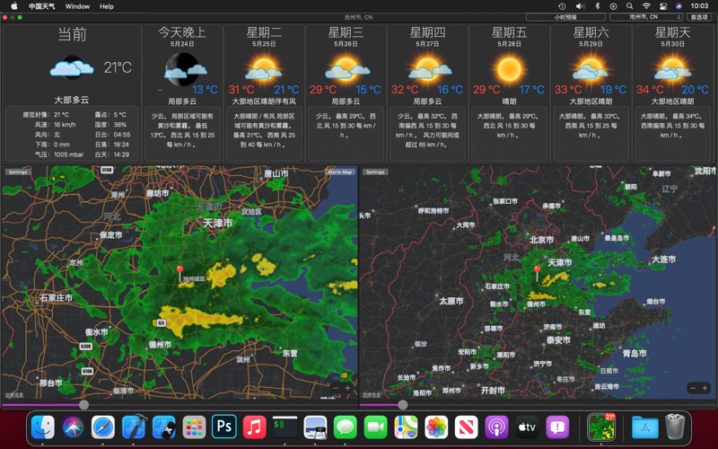
Task: Open Podcasts from the Dock
Action: (496, 427)
